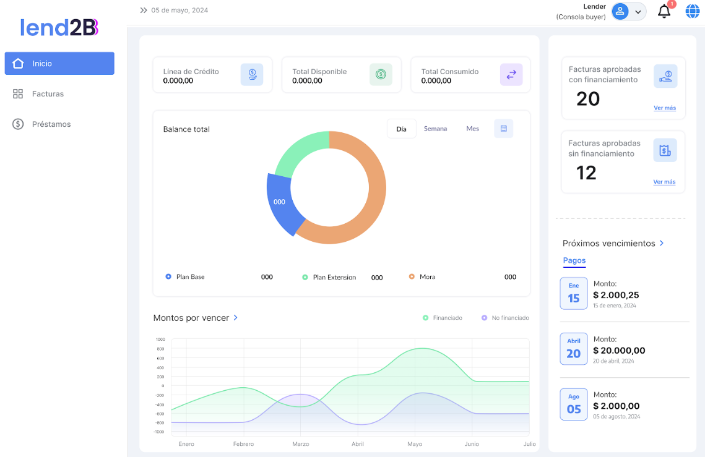The image size is (705, 457).
Task: Collapse sidebar with double chevron icon
Action: click(x=144, y=11)
